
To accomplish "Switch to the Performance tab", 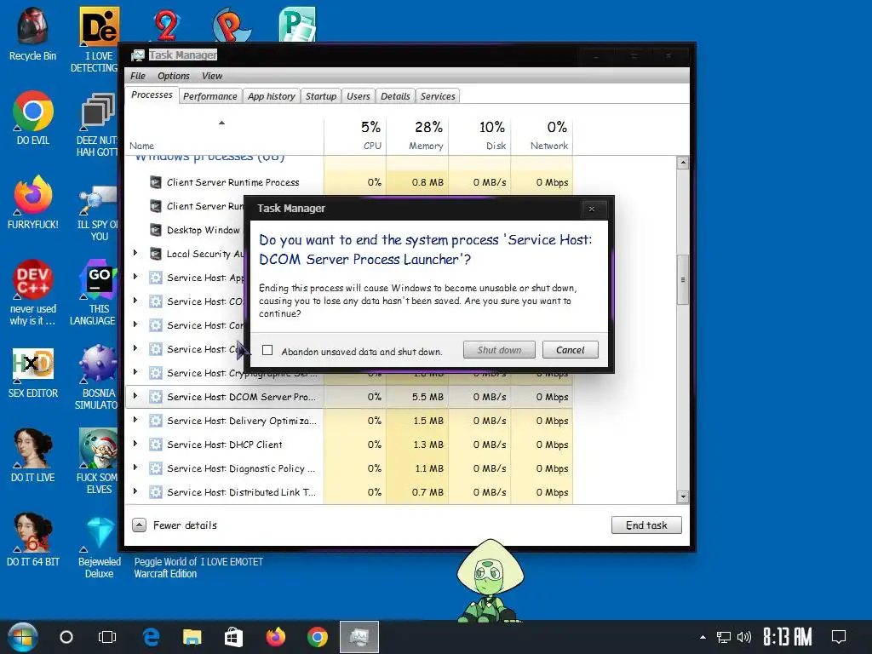I will (x=210, y=96).
